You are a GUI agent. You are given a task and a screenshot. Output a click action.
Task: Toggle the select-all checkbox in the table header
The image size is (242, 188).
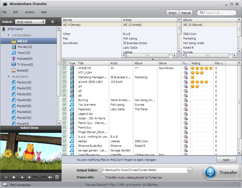pos(64,63)
